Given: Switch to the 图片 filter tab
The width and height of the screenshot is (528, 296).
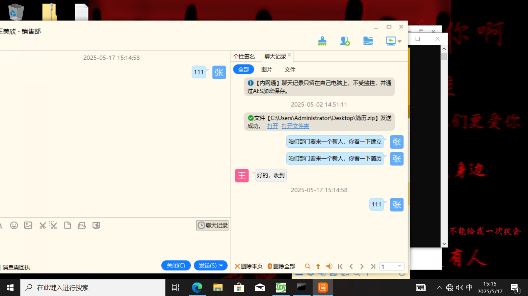Looking at the screenshot, I should pyautogui.click(x=266, y=69).
